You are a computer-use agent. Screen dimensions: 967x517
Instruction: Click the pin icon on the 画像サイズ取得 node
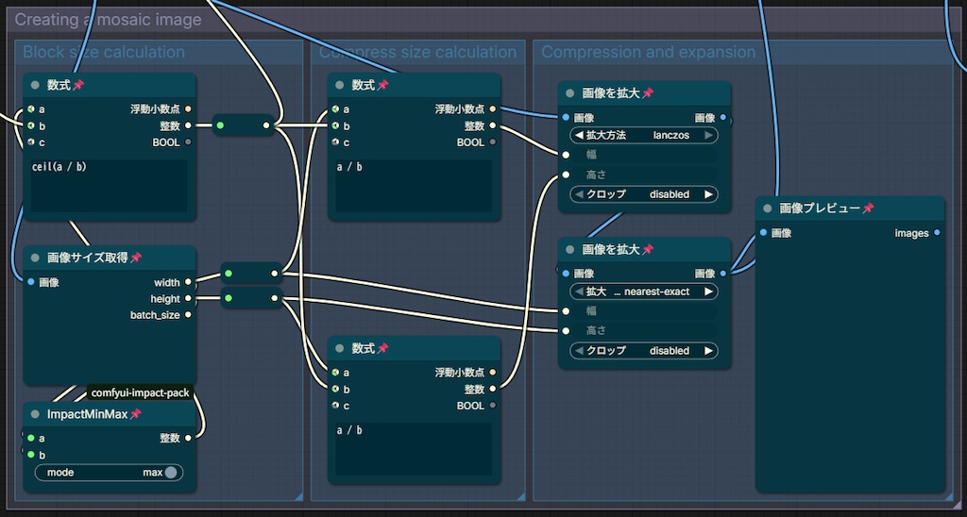136,258
